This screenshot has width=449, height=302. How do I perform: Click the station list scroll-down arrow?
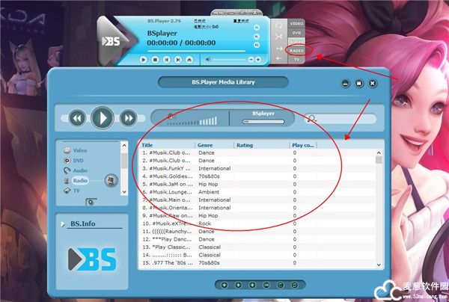379,265
